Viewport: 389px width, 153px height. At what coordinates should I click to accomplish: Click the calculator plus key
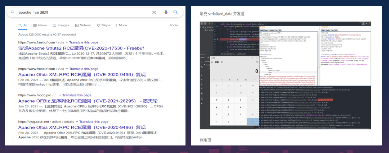pyautogui.click(x=253, y=114)
